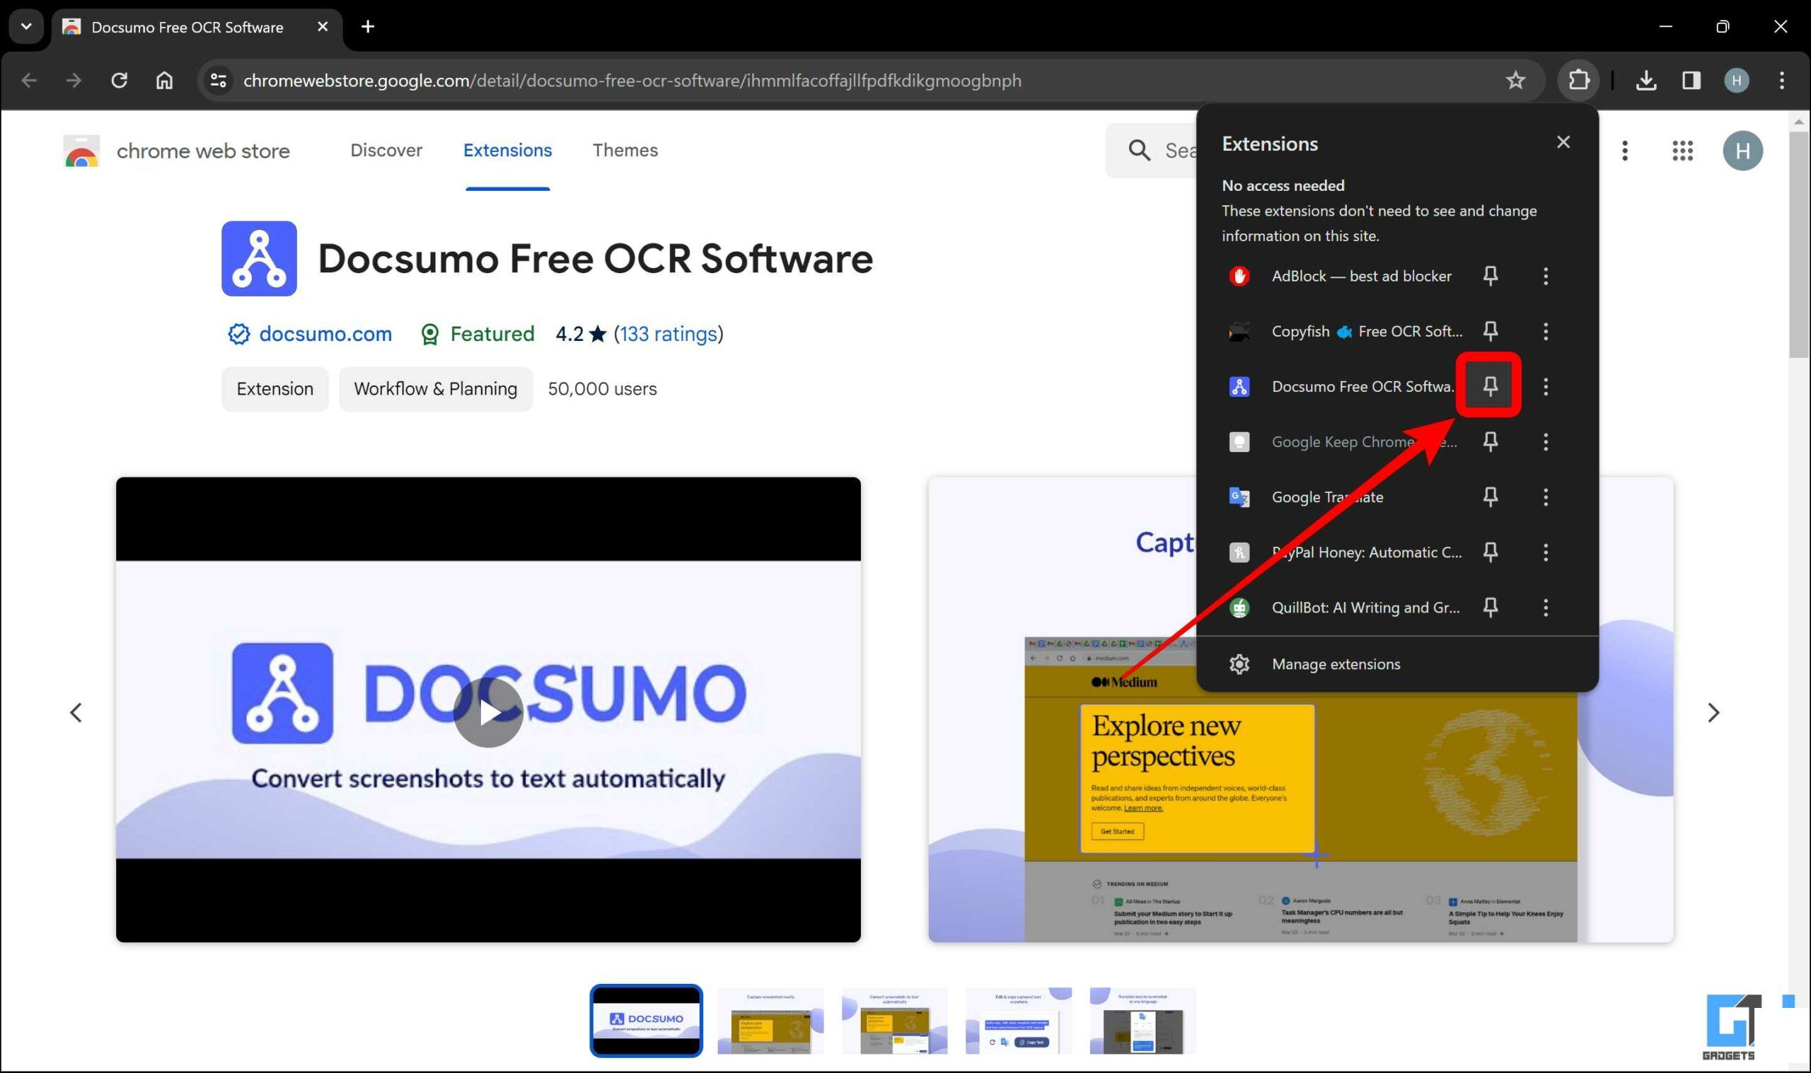Click the PayPal Honey Automatic Coupons icon
Screen dimensions: 1811x1073
(x=1237, y=552)
